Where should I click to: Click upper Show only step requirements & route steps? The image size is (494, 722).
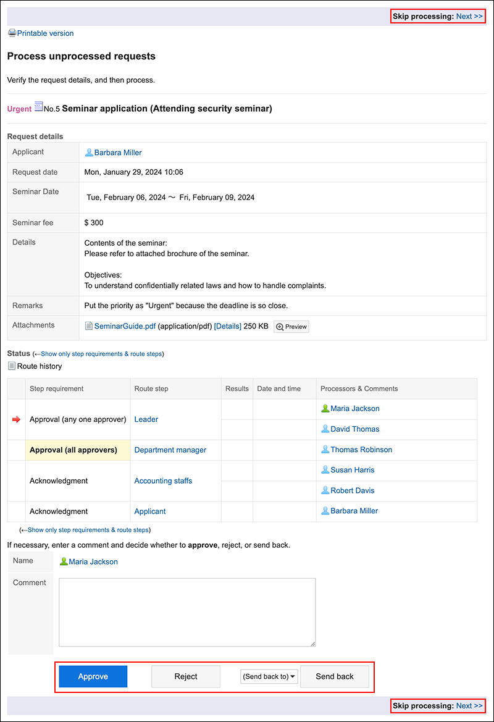101,354
